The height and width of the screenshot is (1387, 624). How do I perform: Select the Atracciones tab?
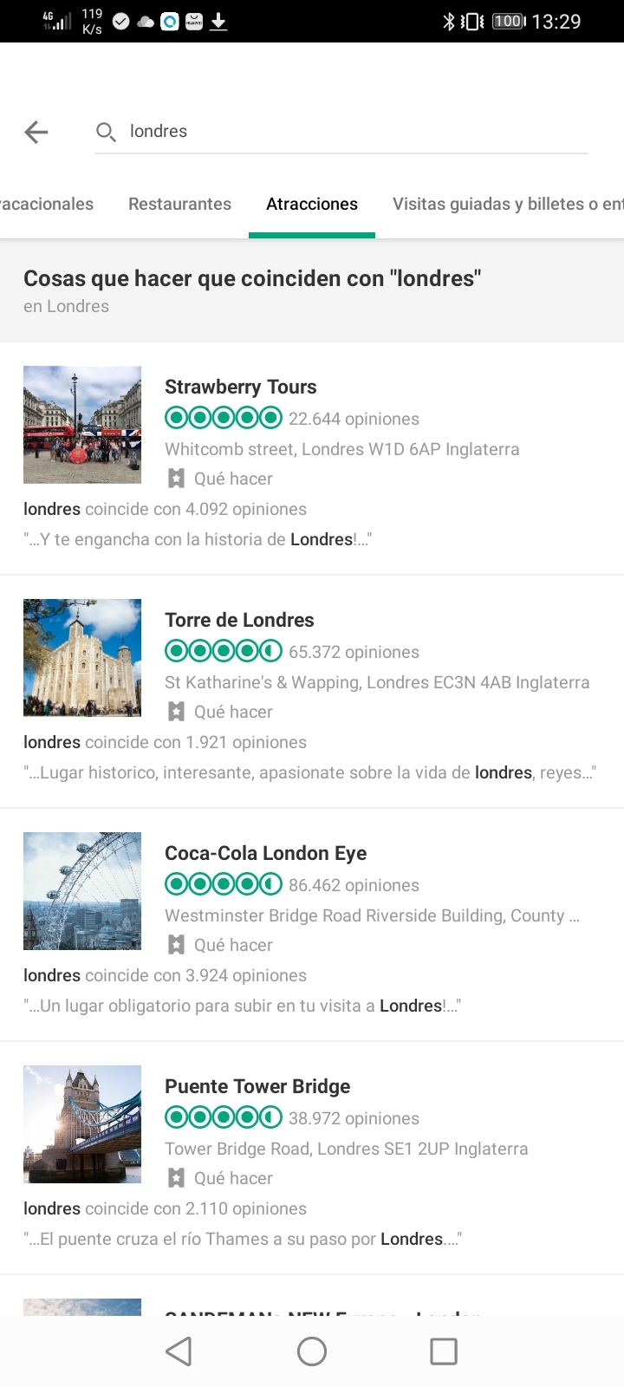(x=312, y=204)
